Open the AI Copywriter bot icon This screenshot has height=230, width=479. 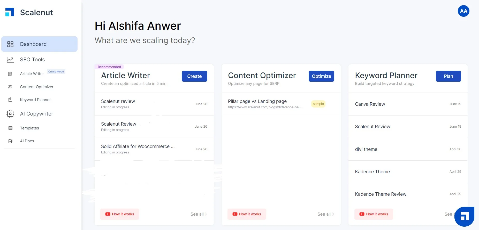pyautogui.click(x=10, y=114)
